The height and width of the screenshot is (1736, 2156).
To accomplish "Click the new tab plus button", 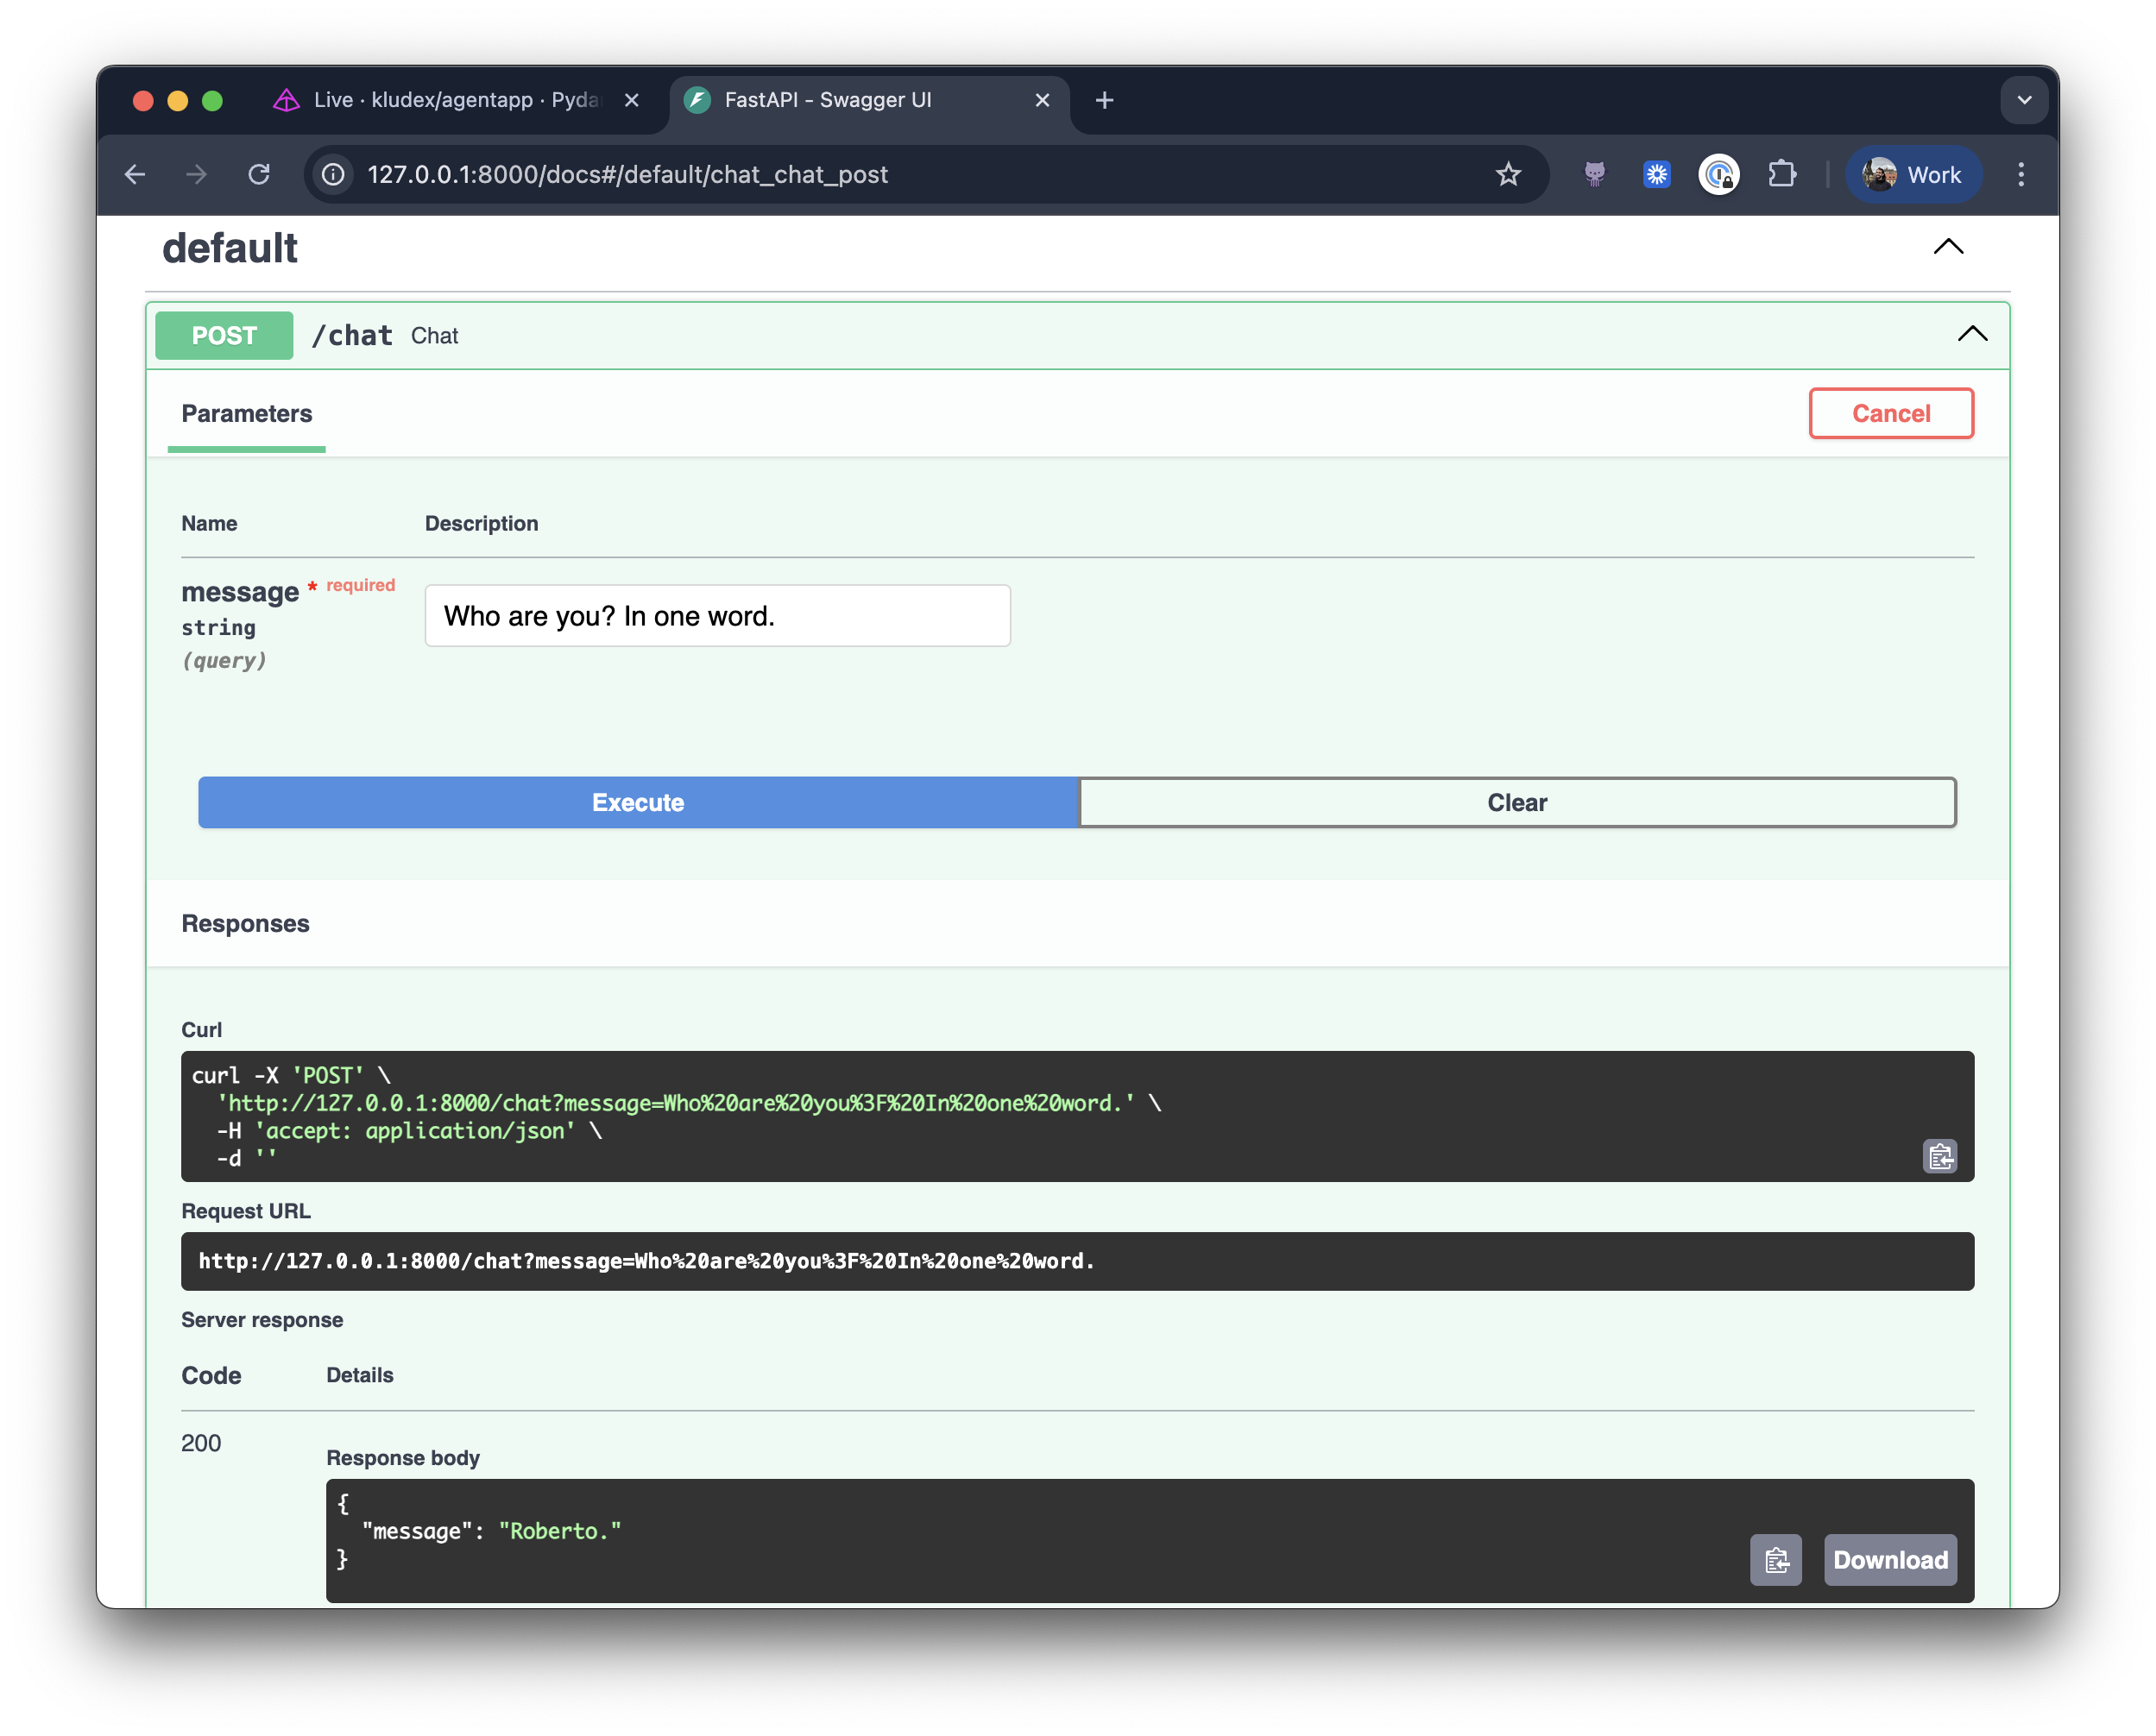I will [1104, 100].
